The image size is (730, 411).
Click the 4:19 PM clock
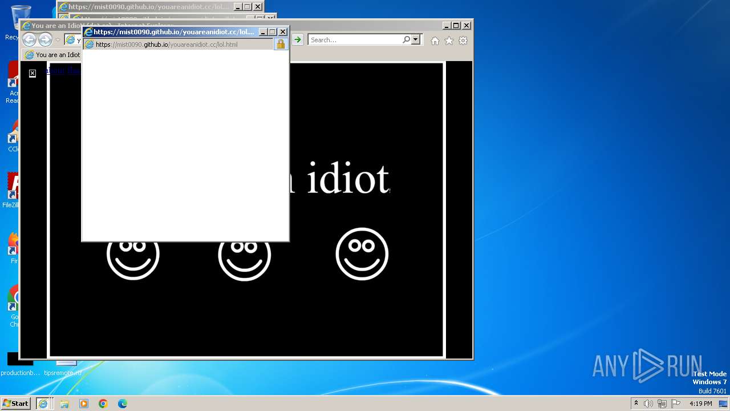(x=700, y=404)
